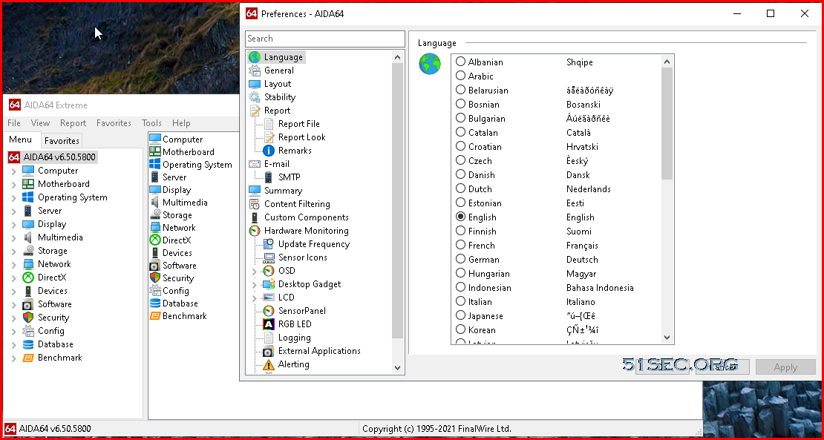Image resolution: width=824 pixels, height=440 pixels.
Task: Click the Report Look icon
Action: click(x=269, y=137)
